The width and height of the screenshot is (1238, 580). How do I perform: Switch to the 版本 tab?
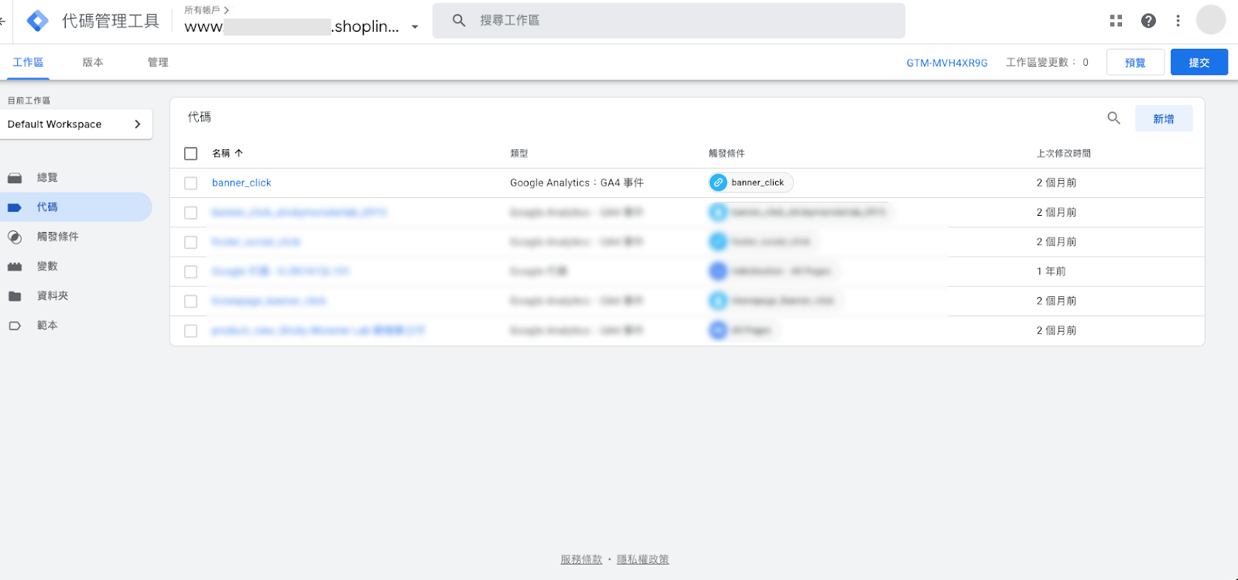pos(93,63)
